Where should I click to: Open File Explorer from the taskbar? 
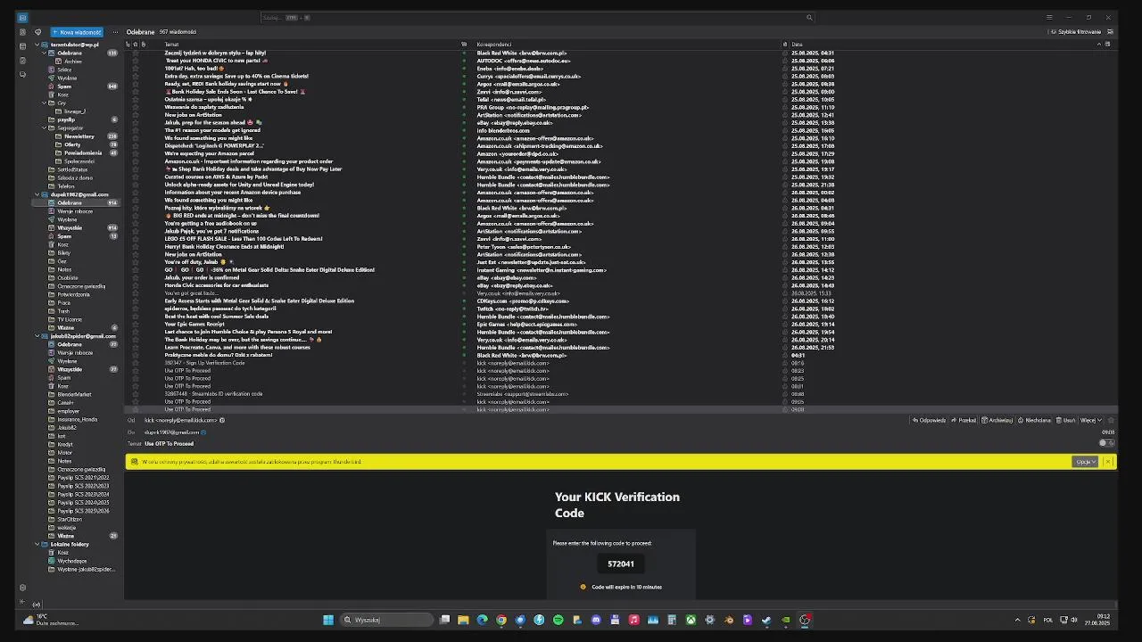[x=463, y=620]
